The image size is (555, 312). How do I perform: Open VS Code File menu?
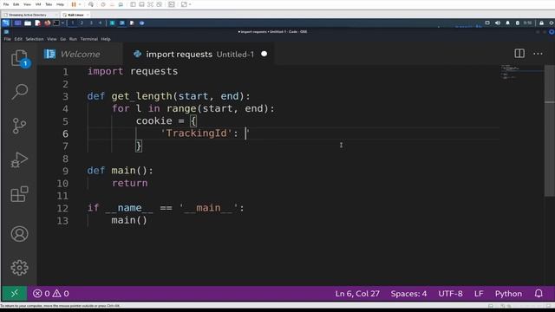click(x=8, y=39)
